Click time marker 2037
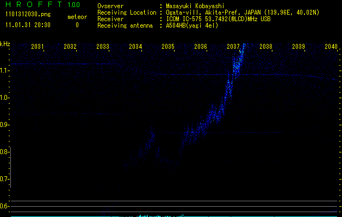The width and height of the screenshot is (342, 217). pos(233,46)
